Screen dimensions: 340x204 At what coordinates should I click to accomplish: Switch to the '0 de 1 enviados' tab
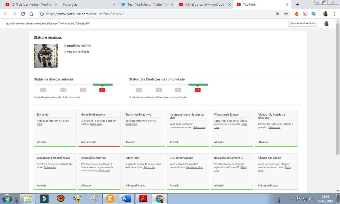(31, 5)
